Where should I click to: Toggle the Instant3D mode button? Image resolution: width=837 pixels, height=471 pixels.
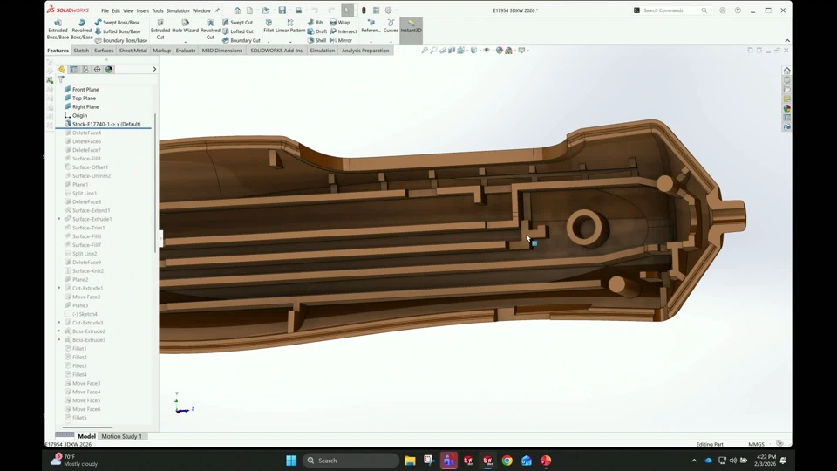point(411,26)
